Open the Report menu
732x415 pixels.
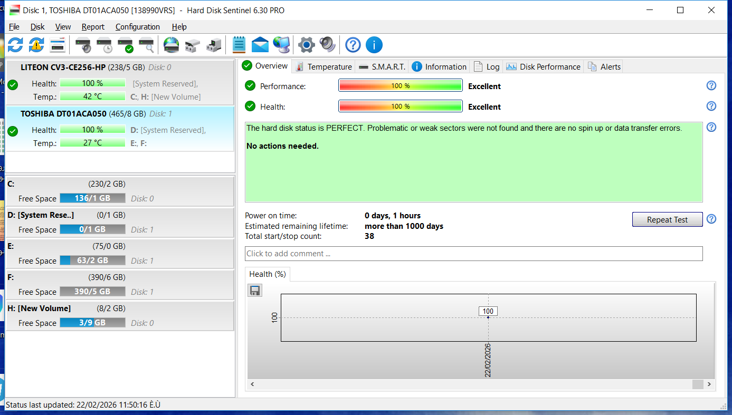[x=93, y=27]
